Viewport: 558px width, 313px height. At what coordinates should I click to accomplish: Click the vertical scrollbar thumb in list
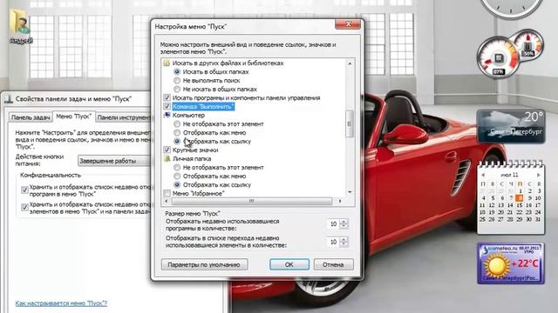350,123
